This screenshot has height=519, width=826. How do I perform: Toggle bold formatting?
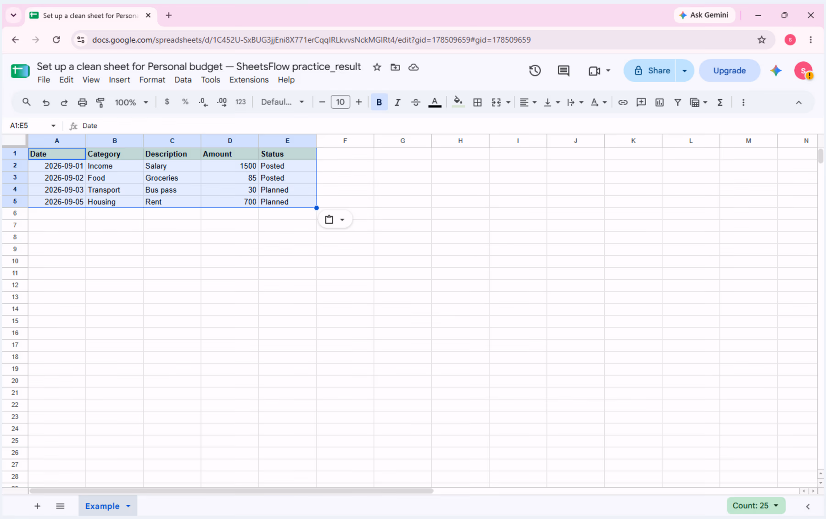point(379,102)
